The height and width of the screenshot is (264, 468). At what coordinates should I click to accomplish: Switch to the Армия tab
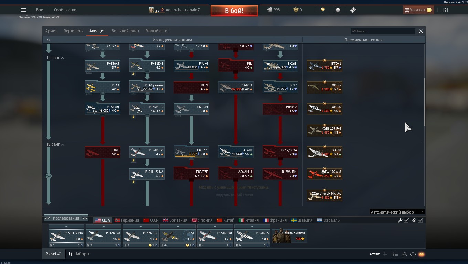pyautogui.click(x=51, y=31)
